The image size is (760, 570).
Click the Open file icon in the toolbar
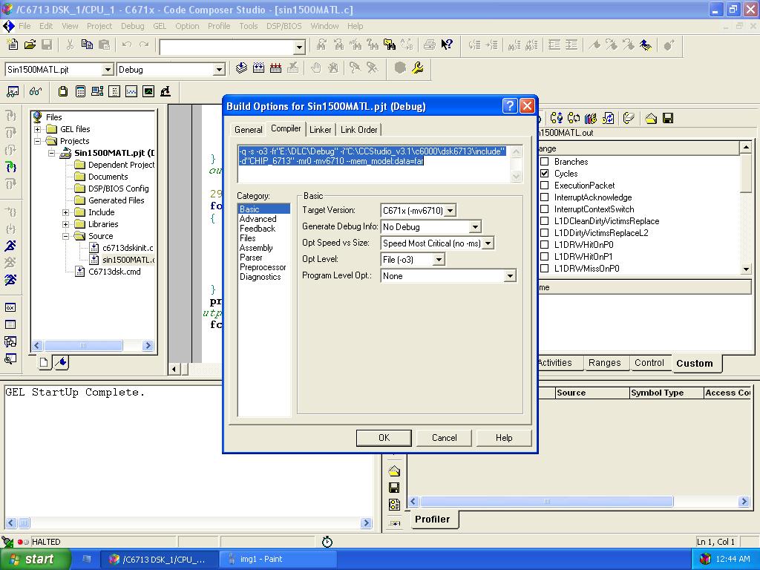click(30, 45)
